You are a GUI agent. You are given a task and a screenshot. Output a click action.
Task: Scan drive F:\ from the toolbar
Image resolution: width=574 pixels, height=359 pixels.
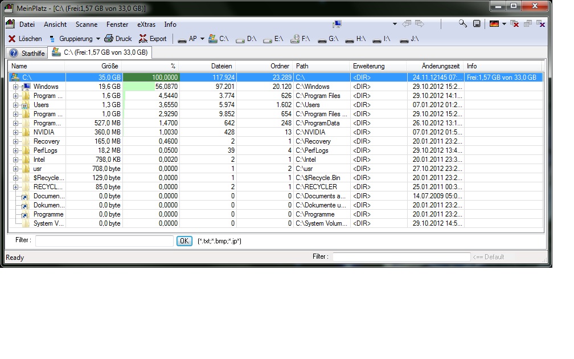point(301,39)
